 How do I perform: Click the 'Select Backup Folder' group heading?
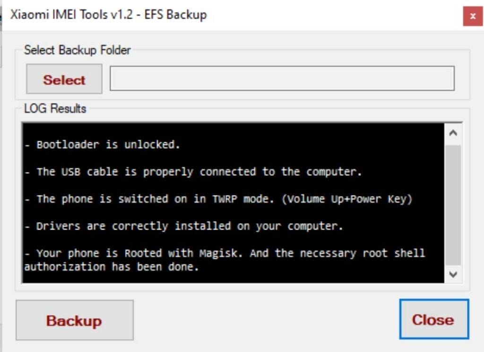click(x=77, y=50)
